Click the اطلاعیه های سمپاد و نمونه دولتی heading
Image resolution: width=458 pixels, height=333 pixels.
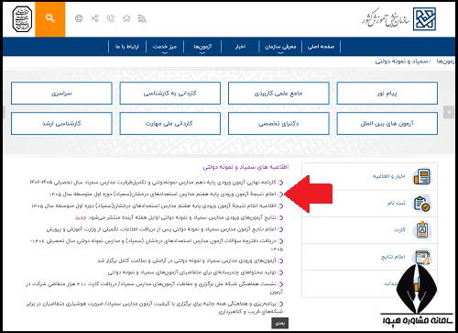245,167
